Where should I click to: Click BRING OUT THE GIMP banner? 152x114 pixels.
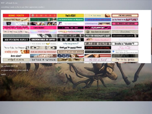(71, 36)
